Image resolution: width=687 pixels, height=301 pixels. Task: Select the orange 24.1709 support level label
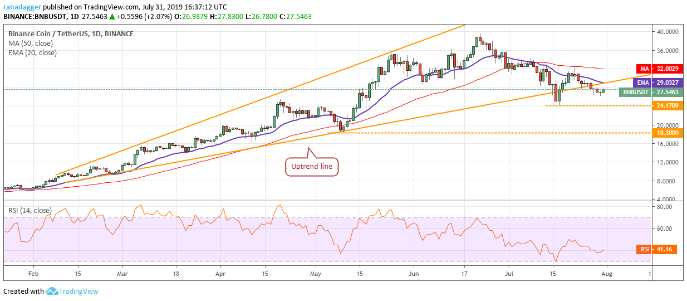(x=663, y=105)
